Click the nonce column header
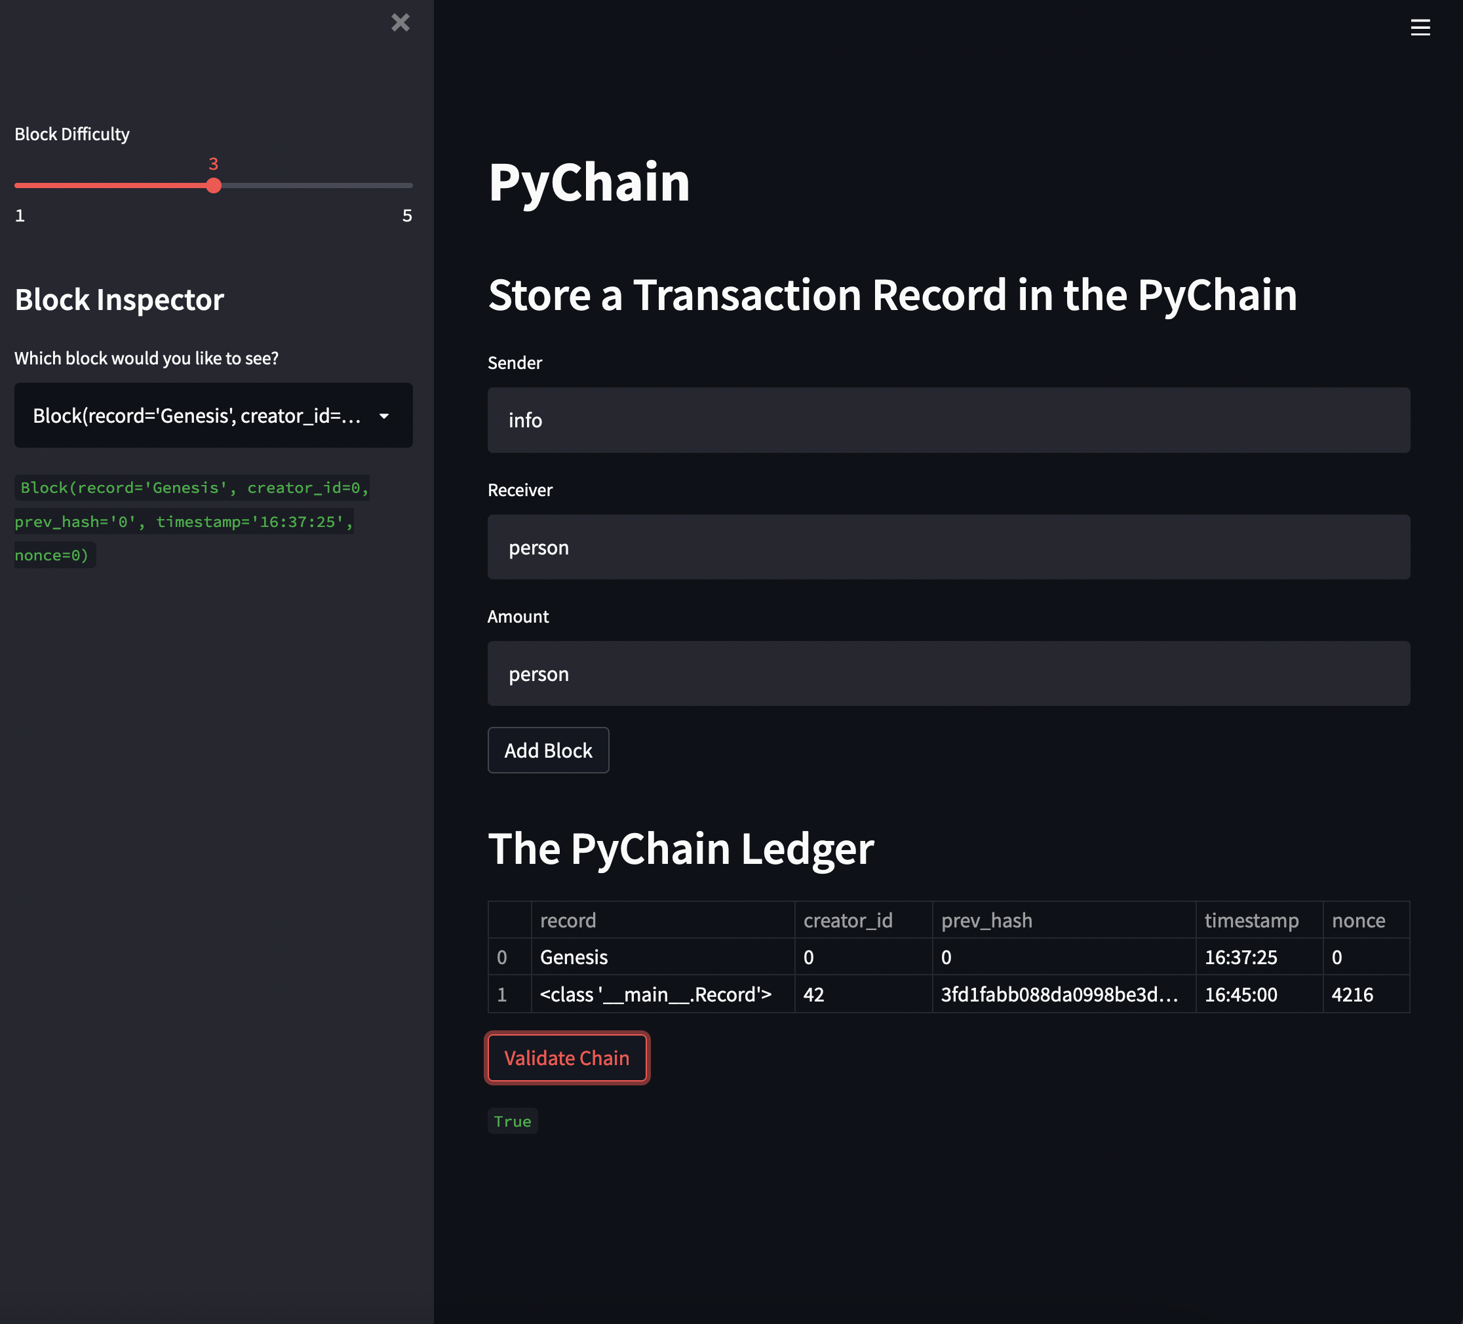This screenshot has width=1463, height=1324. coord(1366,920)
